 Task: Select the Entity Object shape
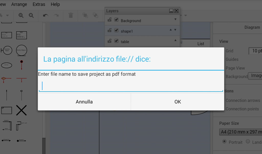click(21, 50)
